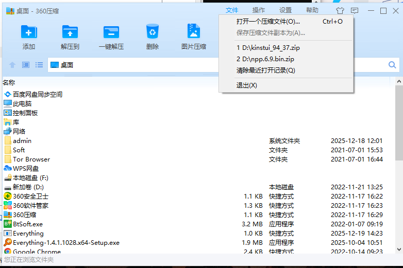Click the 2021-07-01 16:44 date cell
Screen dimensions: 403x268
pos(357,159)
